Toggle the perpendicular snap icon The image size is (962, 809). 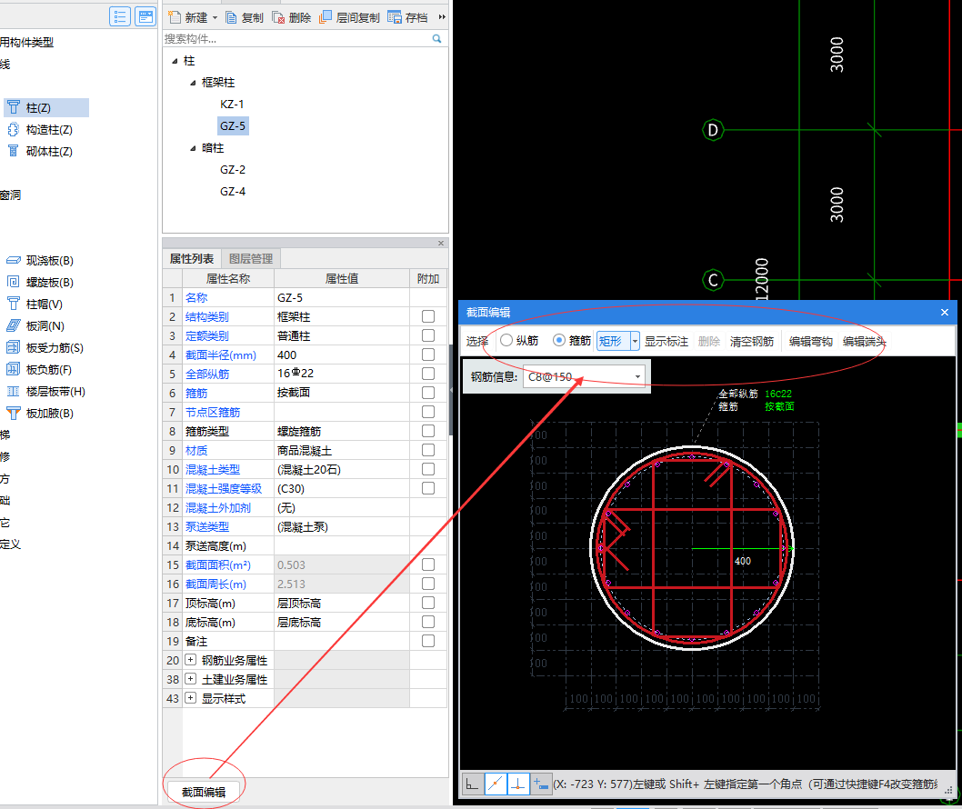pyautogui.click(x=518, y=784)
